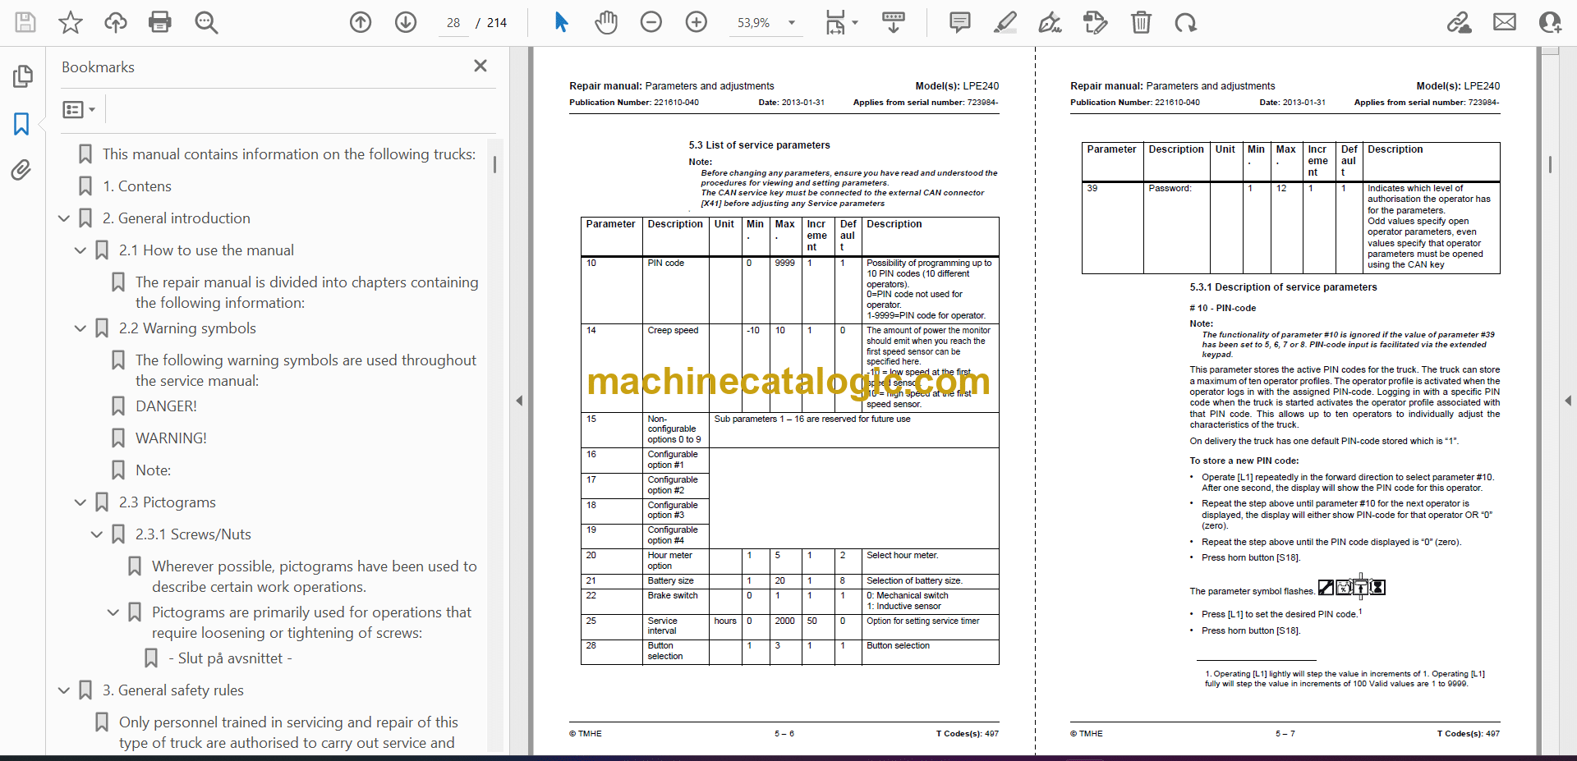Collapse '2.3.1 Screws/Nuts' bookmark
Screen dimensions: 1577x761
[x=97, y=534]
